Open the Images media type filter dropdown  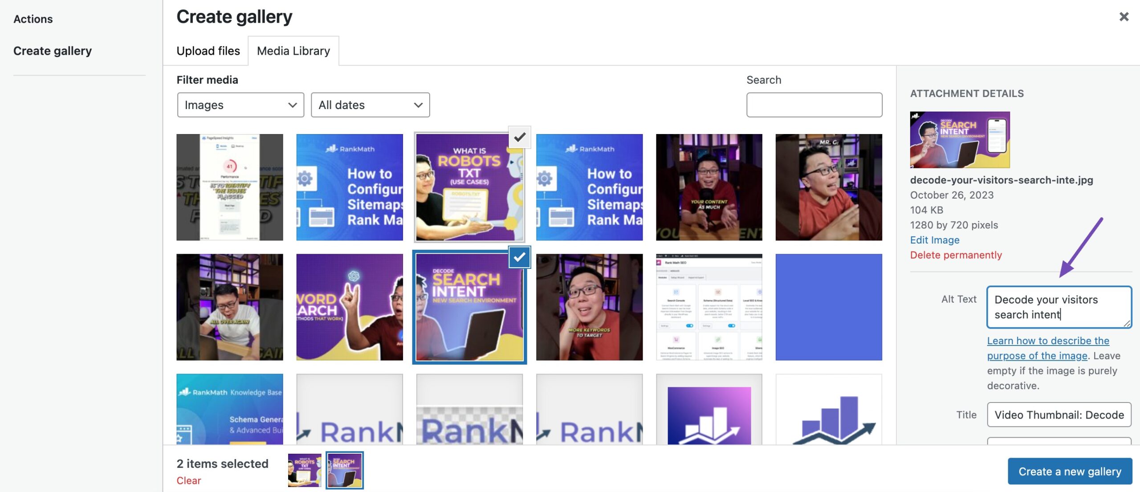point(240,105)
